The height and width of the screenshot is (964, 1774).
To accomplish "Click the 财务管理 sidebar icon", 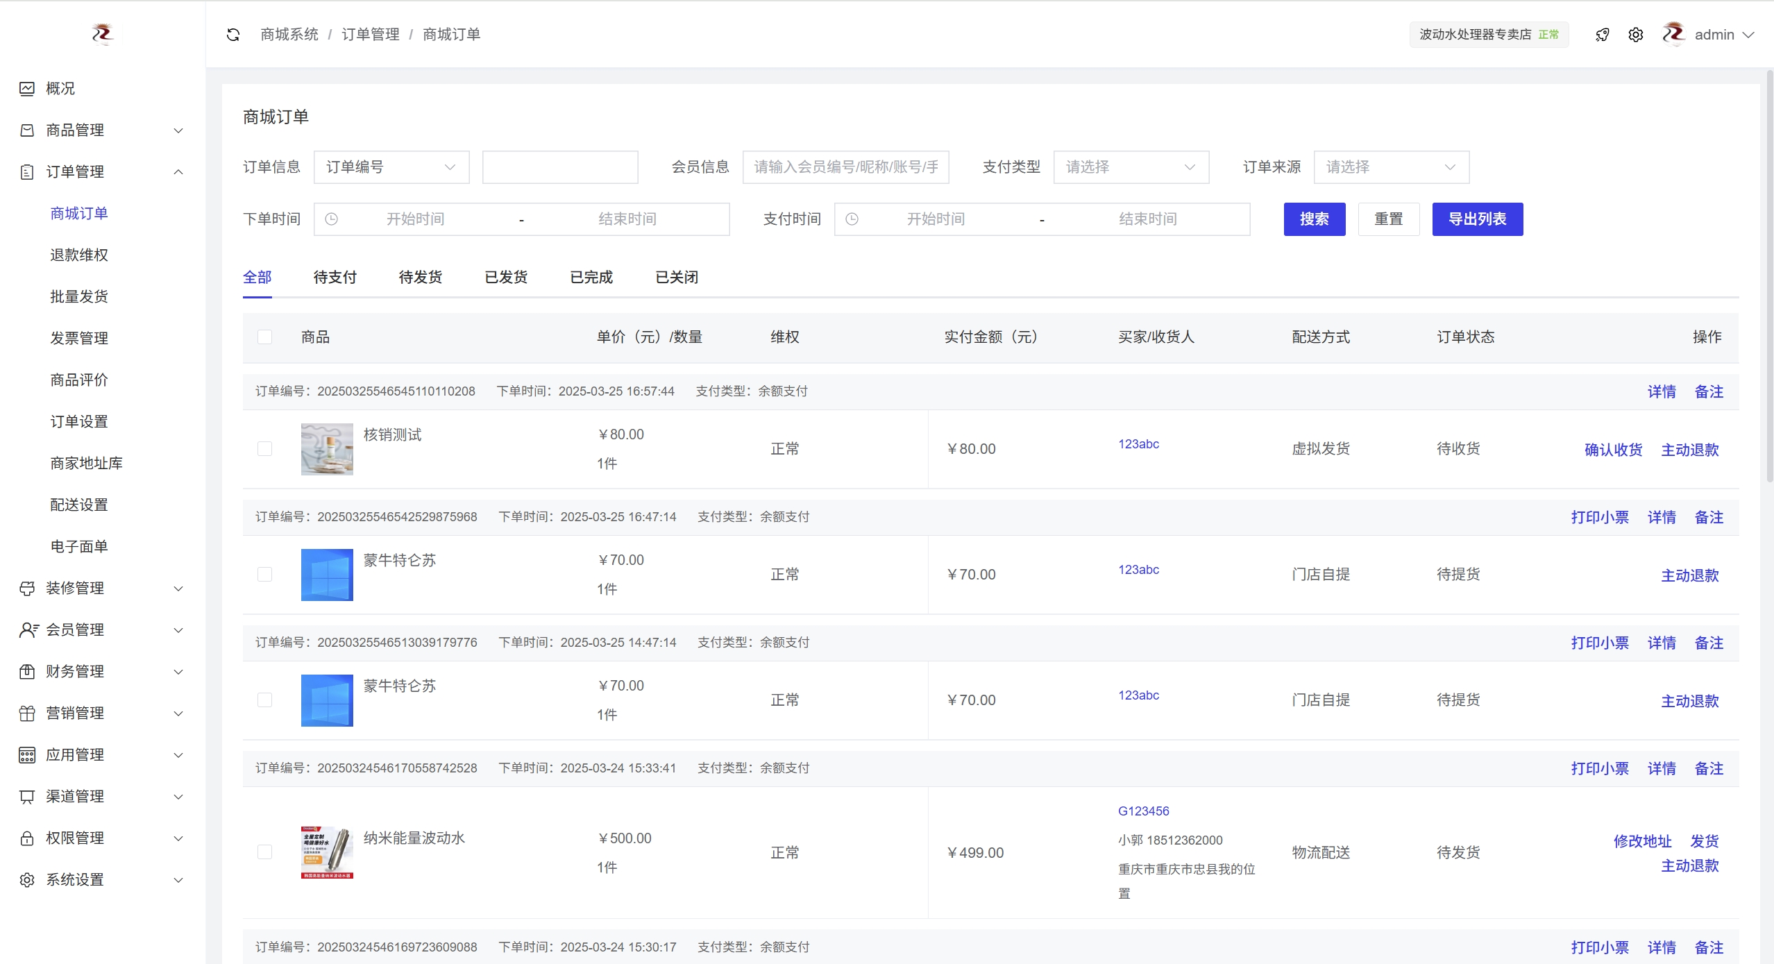I will pyautogui.click(x=27, y=671).
